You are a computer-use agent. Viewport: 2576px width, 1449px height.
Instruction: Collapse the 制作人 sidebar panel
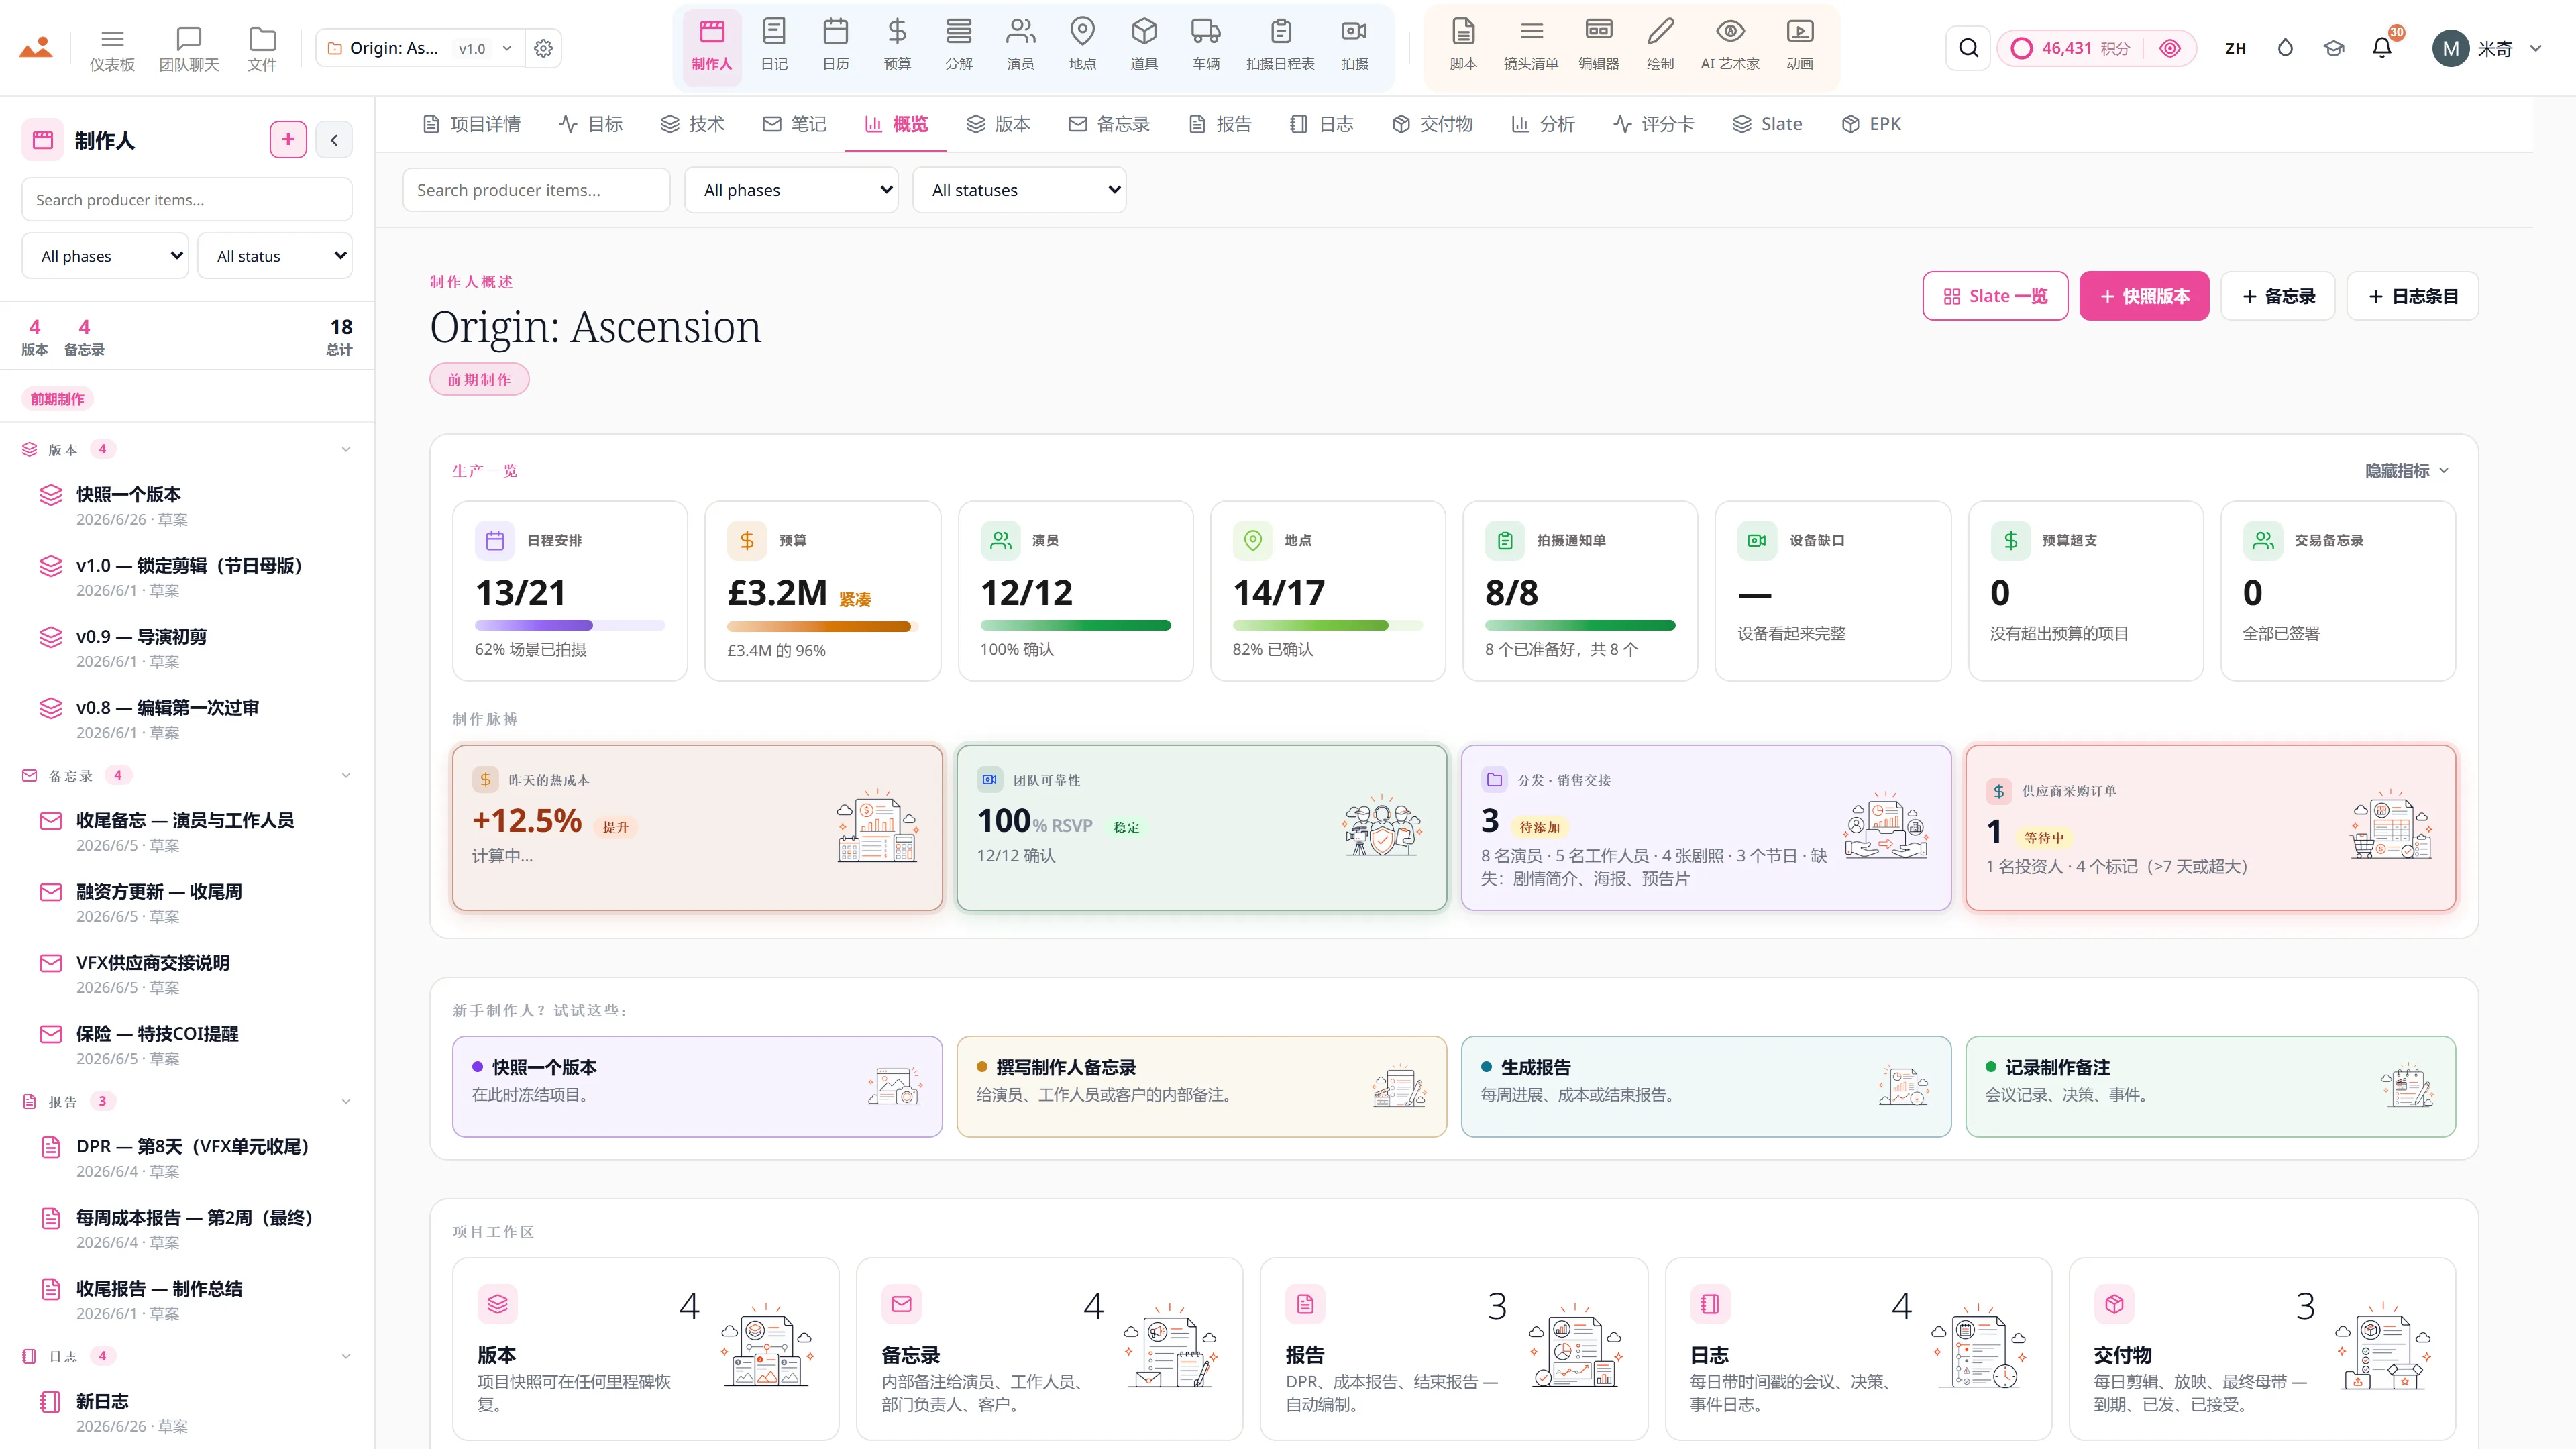point(334,140)
